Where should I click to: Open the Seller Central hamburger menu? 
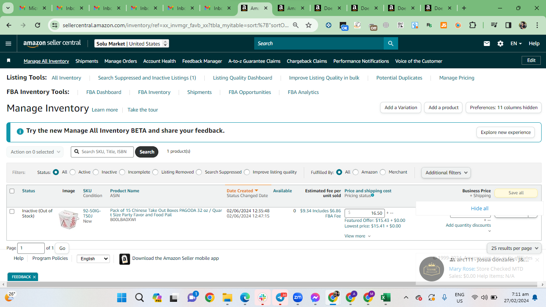(8, 44)
